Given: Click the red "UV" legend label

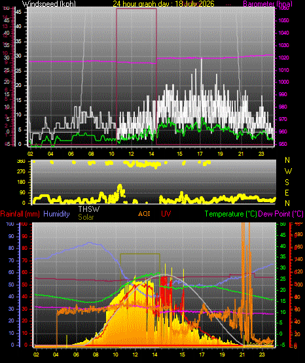Looking at the screenshot, I should pyautogui.click(x=166, y=214).
